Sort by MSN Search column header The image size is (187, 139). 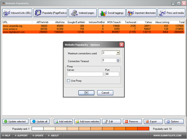114,22
